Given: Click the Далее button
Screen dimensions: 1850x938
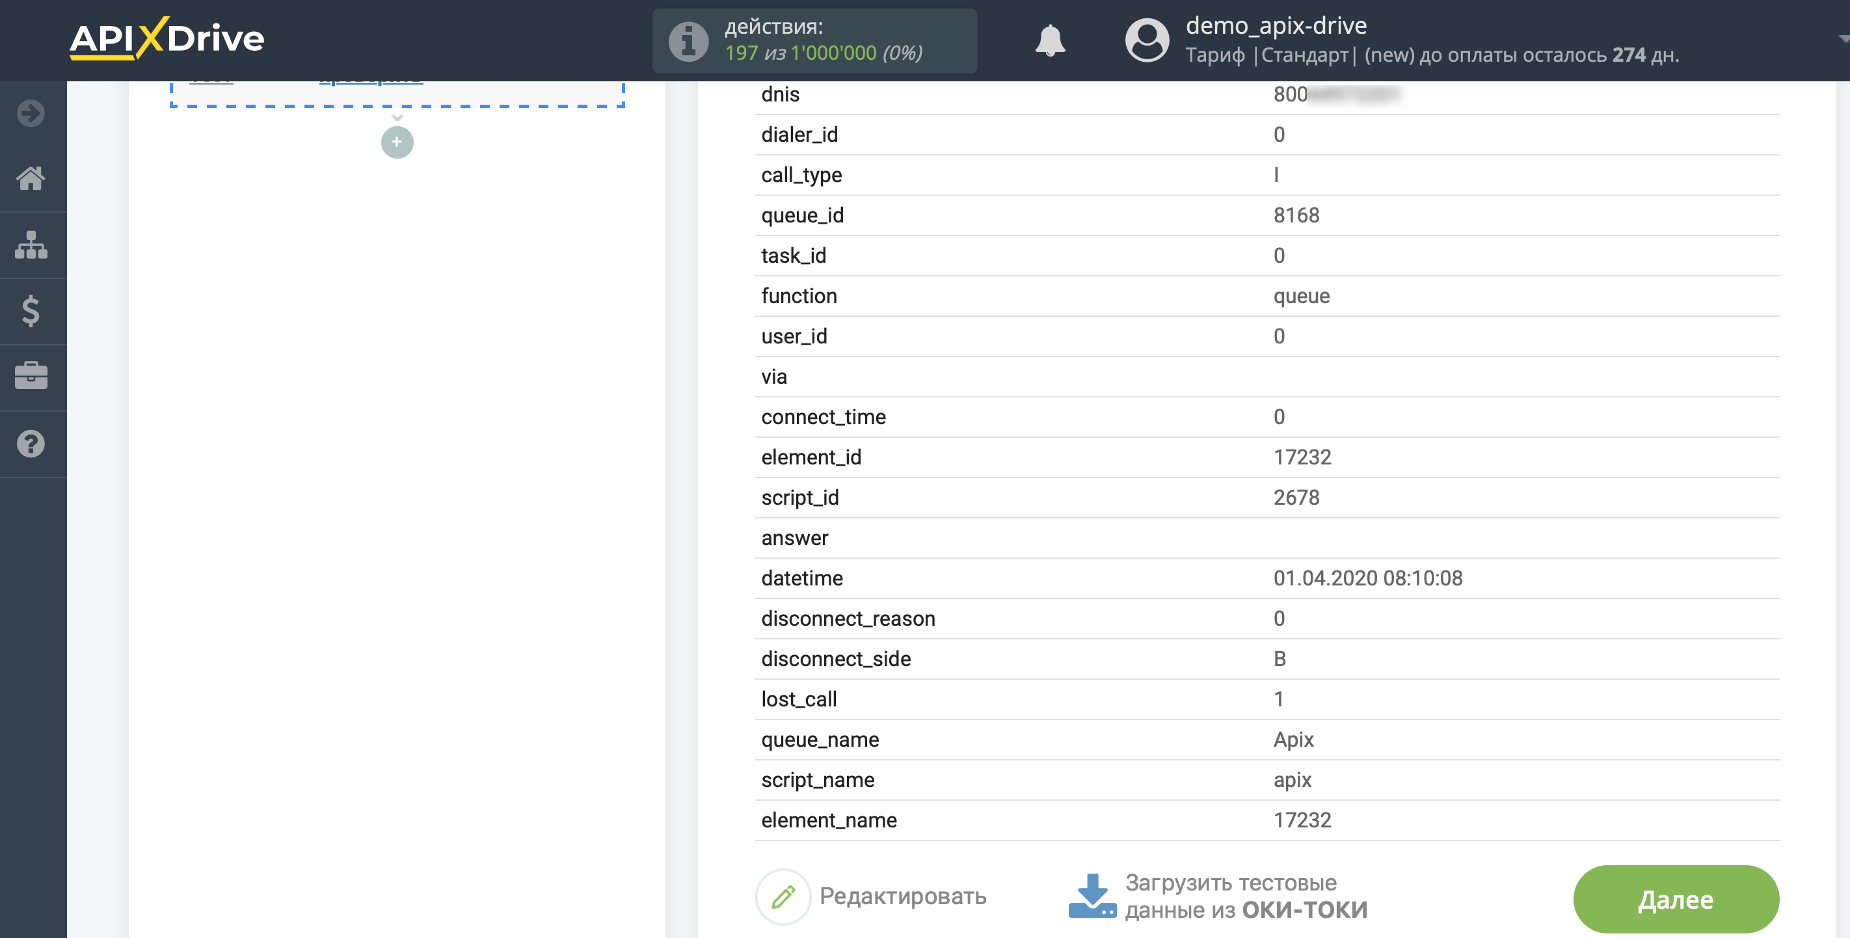Looking at the screenshot, I should 1676,899.
